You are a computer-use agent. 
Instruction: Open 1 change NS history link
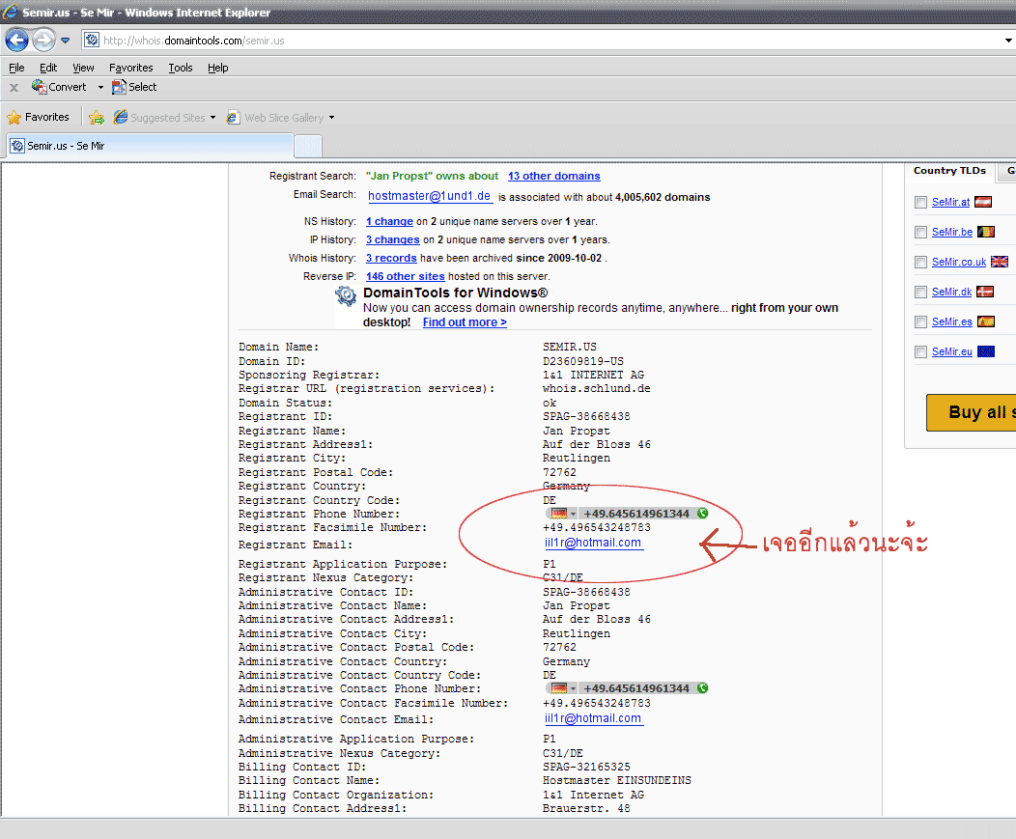click(x=389, y=221)
